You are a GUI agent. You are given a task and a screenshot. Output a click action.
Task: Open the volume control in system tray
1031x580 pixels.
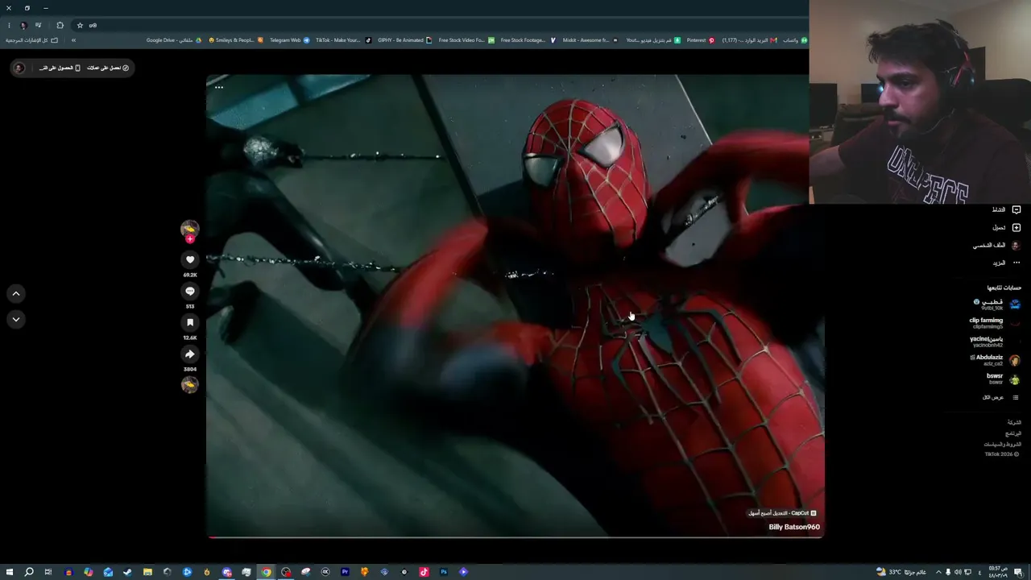pyautogui.click(x=958, y=572)
